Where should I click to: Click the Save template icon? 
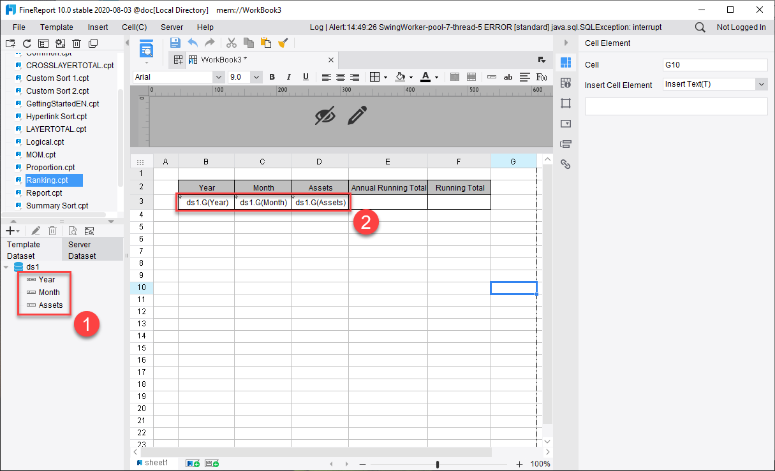tap(175, 43)
